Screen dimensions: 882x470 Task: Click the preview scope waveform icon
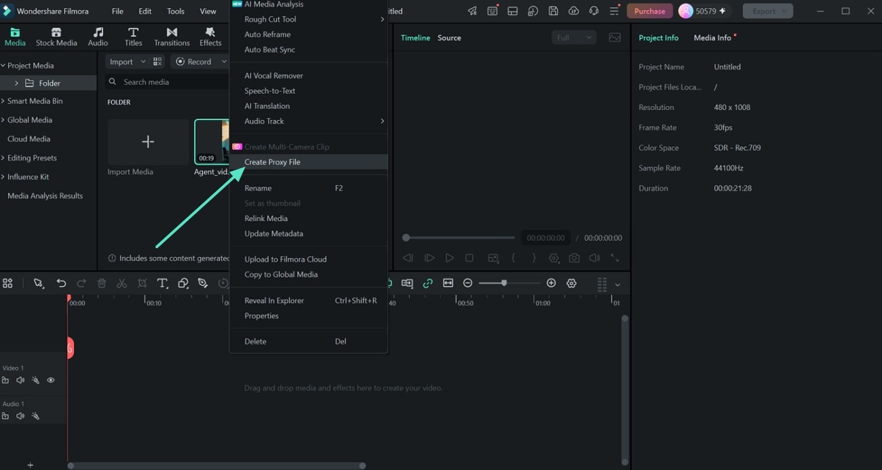[x=615, y=38]
